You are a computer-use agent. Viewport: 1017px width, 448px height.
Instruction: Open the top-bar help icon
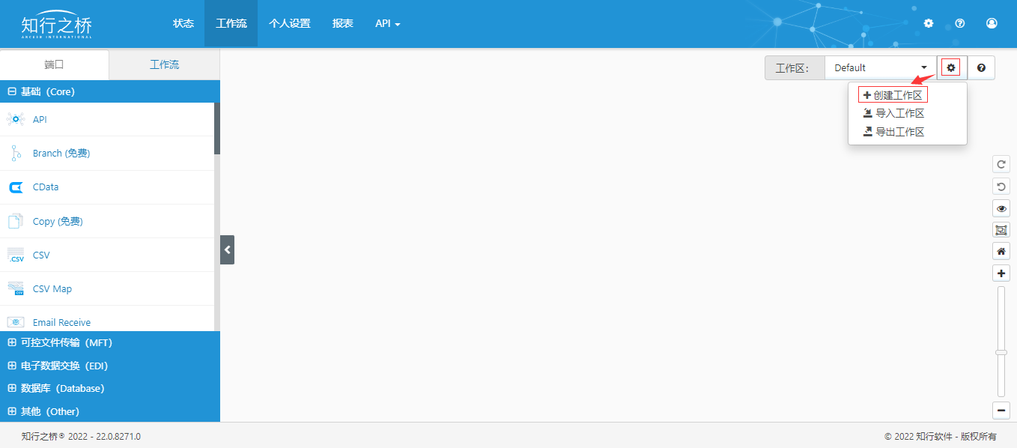point(960,23)
